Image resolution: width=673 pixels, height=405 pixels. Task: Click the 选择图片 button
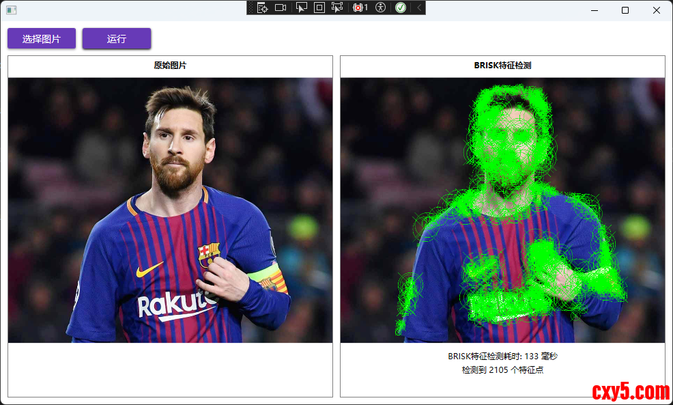click(42, 39)
